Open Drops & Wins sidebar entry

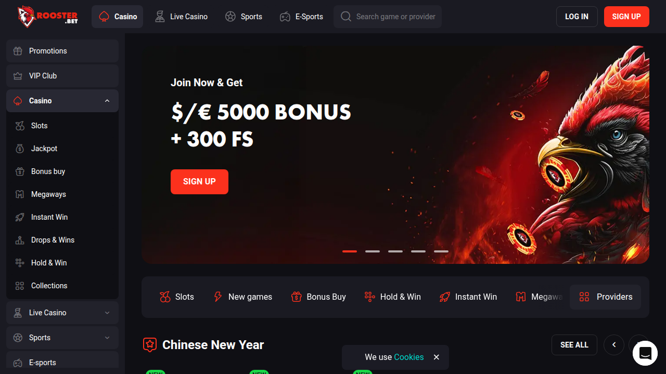tap(62, 240)
